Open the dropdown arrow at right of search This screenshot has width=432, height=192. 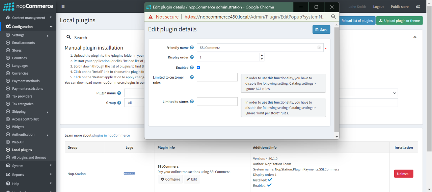coord(395,93)
